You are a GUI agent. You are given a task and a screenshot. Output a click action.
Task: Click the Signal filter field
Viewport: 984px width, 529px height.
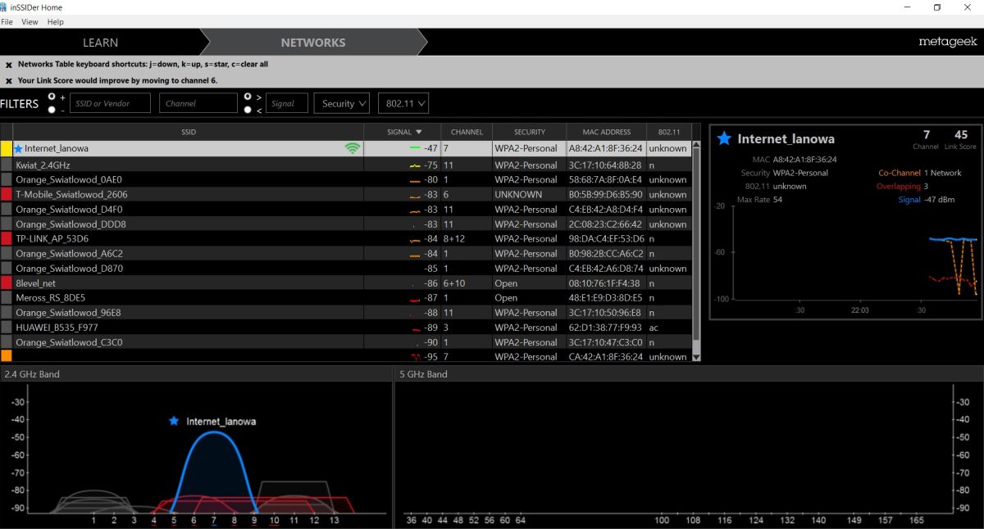287,103
